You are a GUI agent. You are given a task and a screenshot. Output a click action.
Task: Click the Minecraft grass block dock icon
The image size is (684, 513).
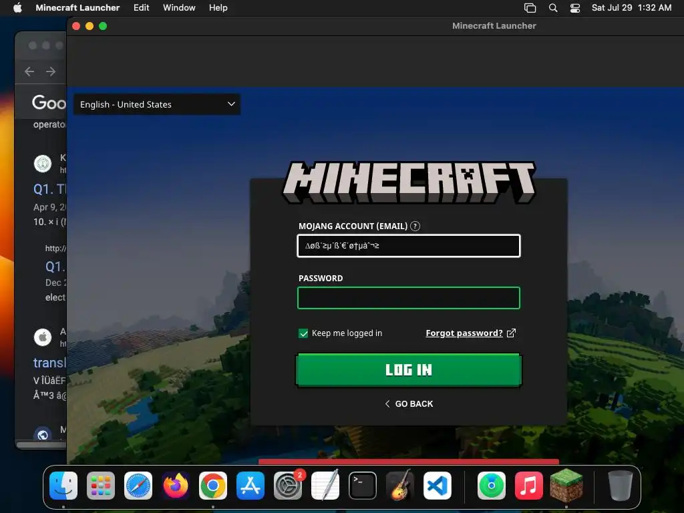tap(566, 486)
